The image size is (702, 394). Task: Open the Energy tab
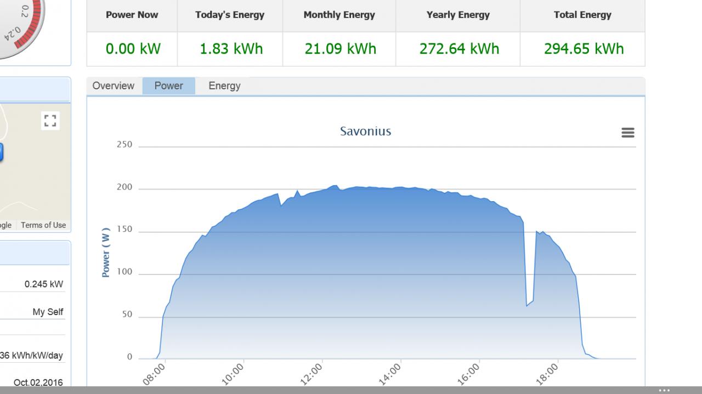tap(224, 86)
